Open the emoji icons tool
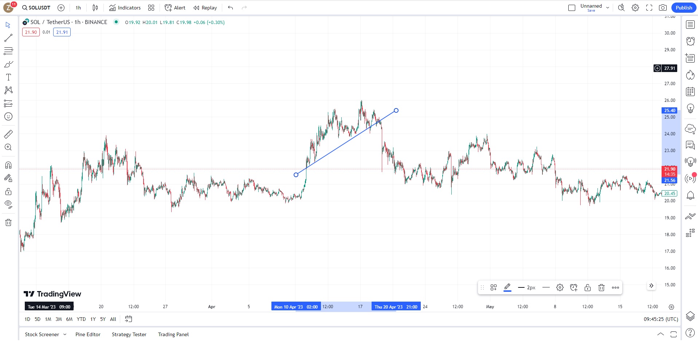 pos(8,116)
